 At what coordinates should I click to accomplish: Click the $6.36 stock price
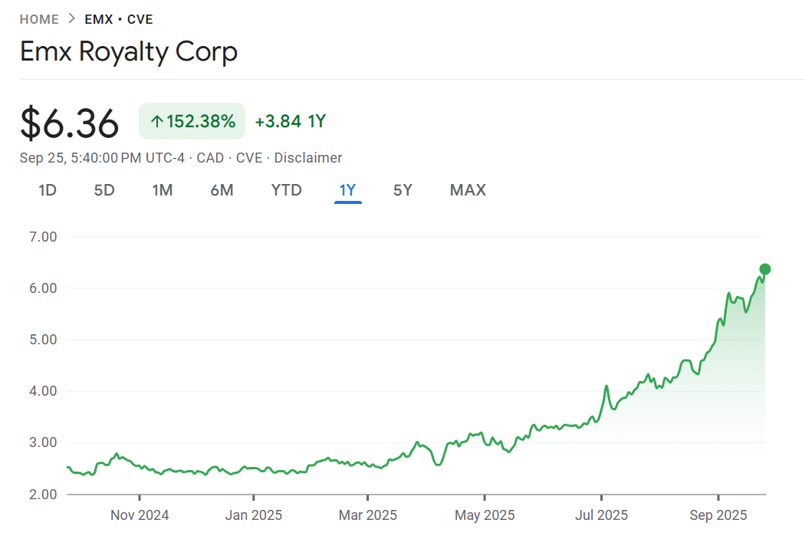coord(70,123)
